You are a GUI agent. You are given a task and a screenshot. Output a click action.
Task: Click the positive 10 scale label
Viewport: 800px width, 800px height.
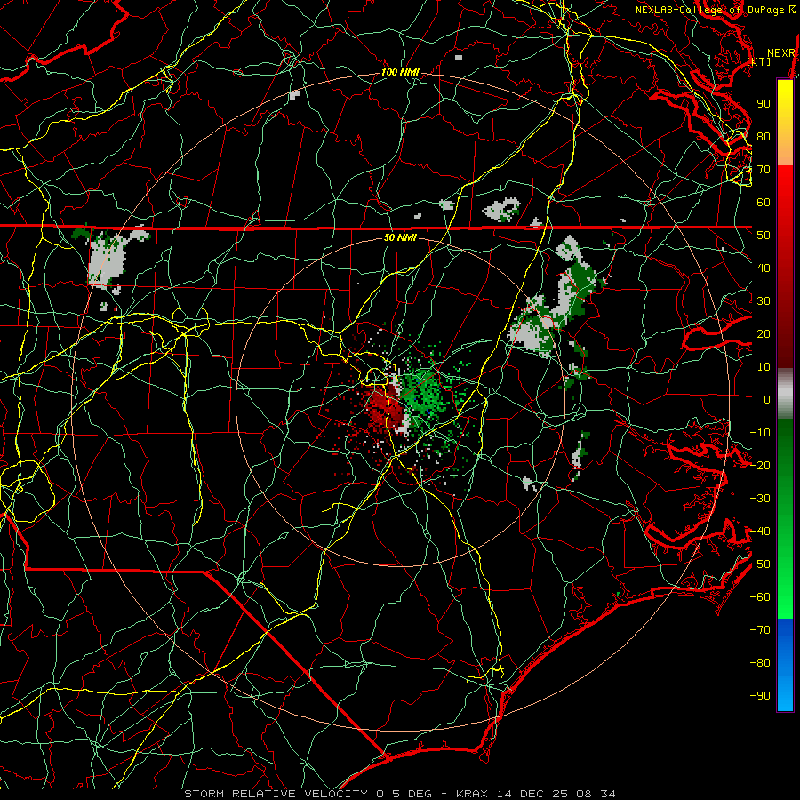tap(764, 367)
